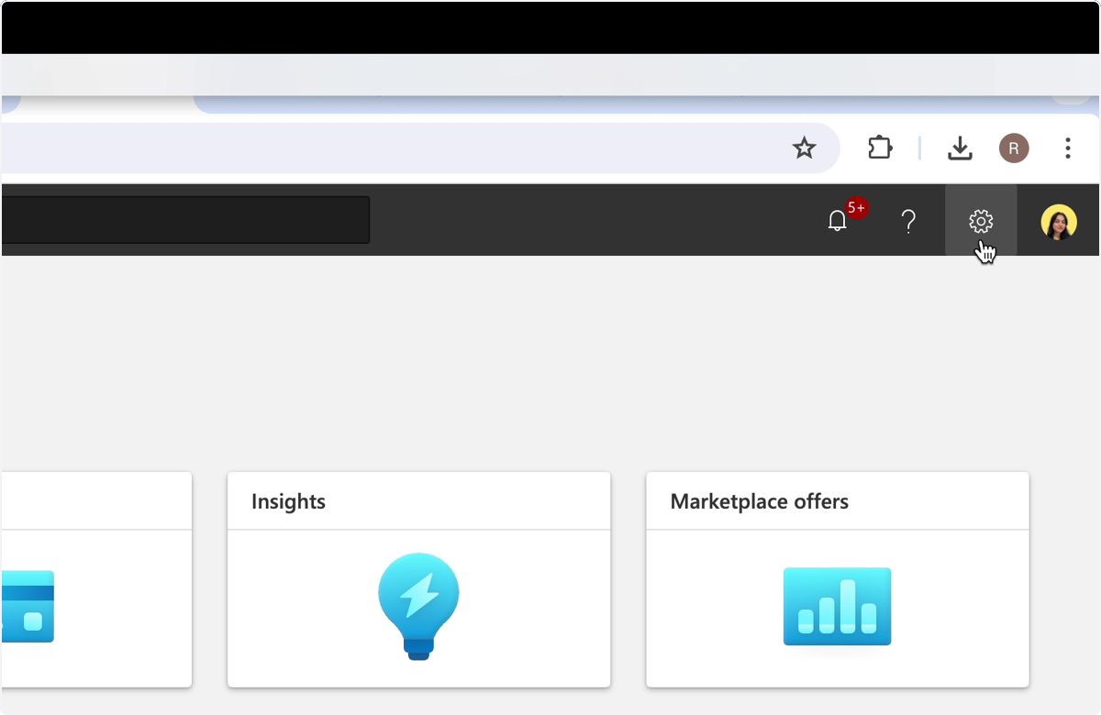Open the Insights card heading
The width and height of the screenshot is (1101, 715).
288,501
